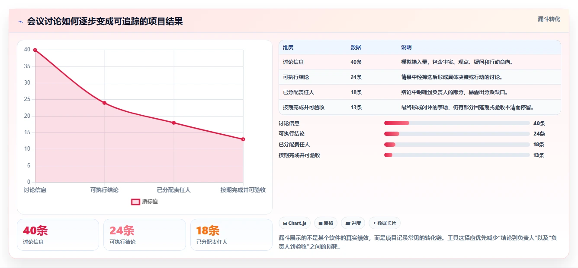Click the 按期完成并可验收 progress bar
Screen dimensions: 578x268
click(x=457, y=155)
